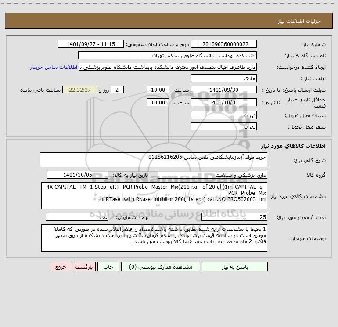Click the شرح کلی نیاز label
The width and height of the screenshot is (338, 327).
click(310, 160)
